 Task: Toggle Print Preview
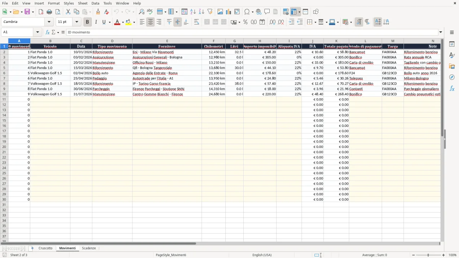point(58,12)
